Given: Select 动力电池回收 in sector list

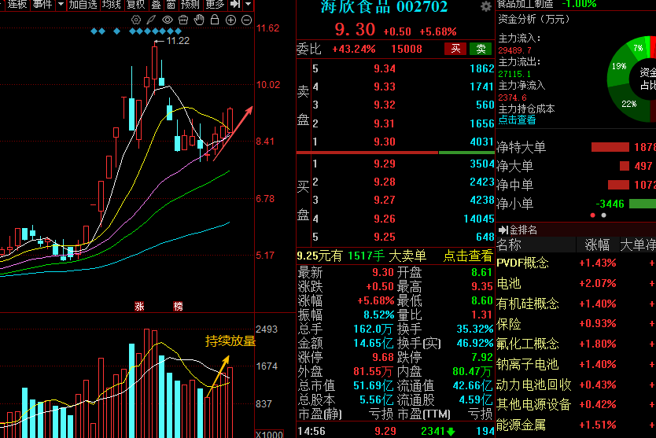Looking at the screenshot, I should 534,385.
